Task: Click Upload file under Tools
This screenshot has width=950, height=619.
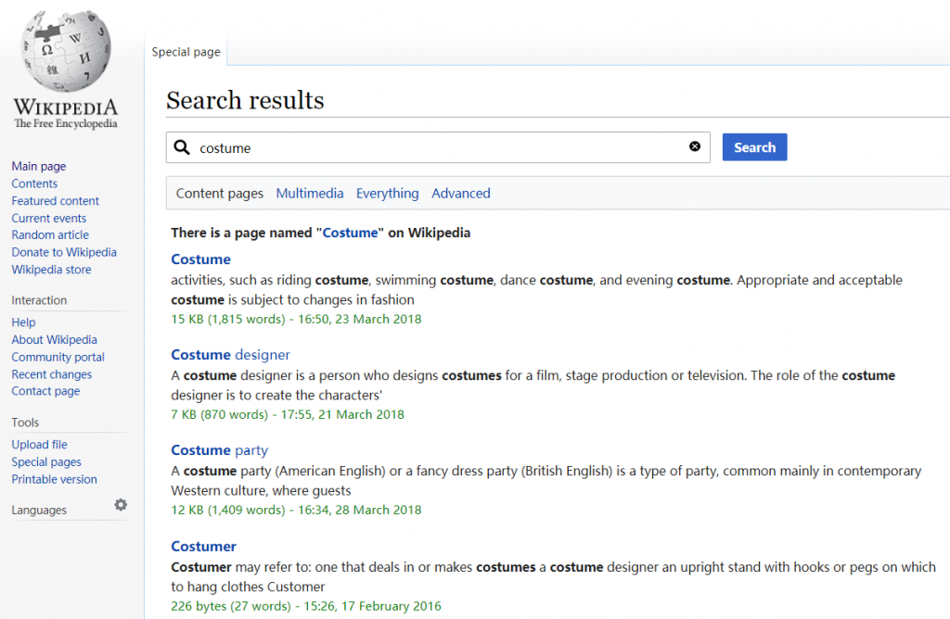Action: [x=40, y=445]
